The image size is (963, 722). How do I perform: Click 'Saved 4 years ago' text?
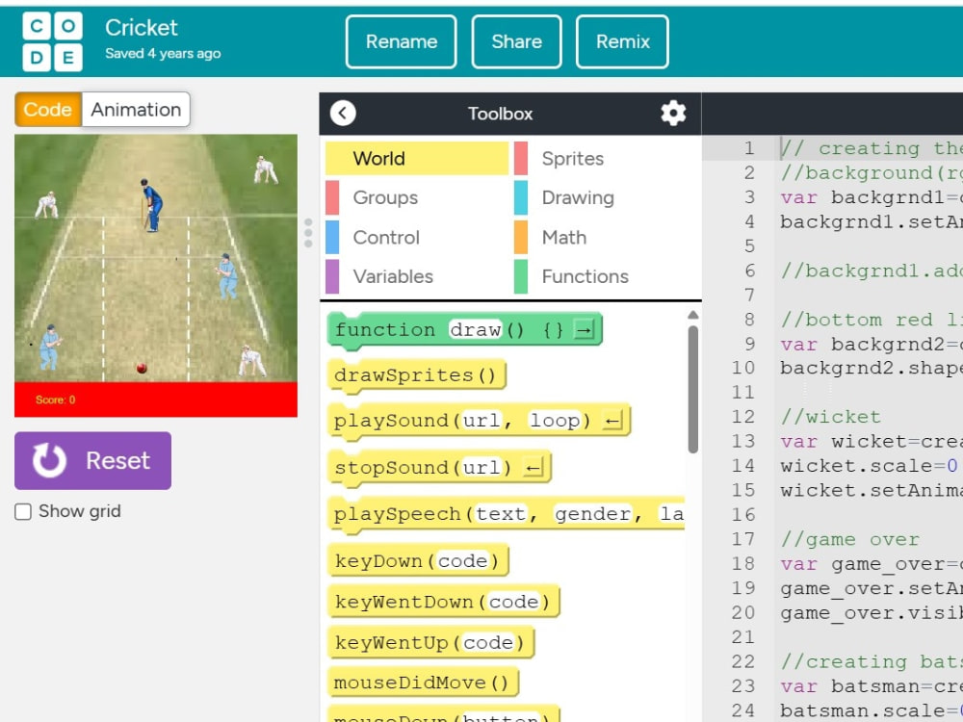click(x=163, y=54)
